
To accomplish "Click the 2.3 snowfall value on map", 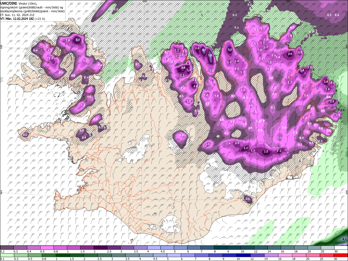I will point(279,151).
